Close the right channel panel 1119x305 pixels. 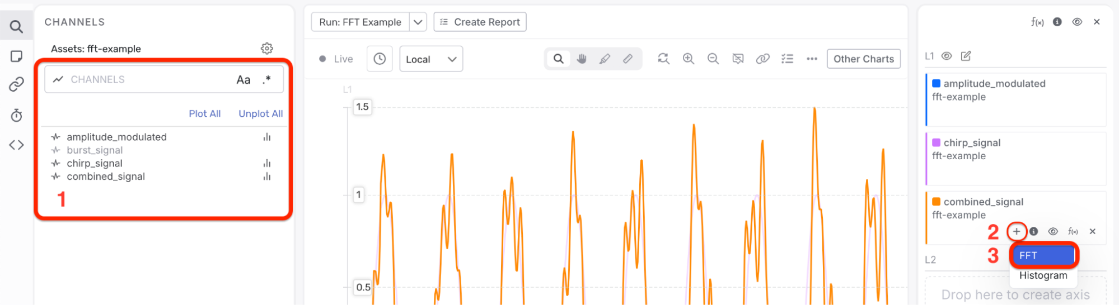tap(1097, 22)
